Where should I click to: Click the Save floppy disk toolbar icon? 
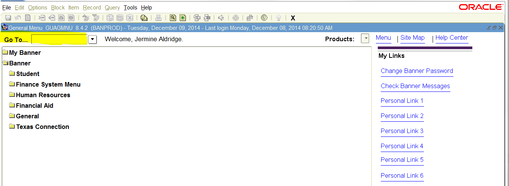(8, 18)
